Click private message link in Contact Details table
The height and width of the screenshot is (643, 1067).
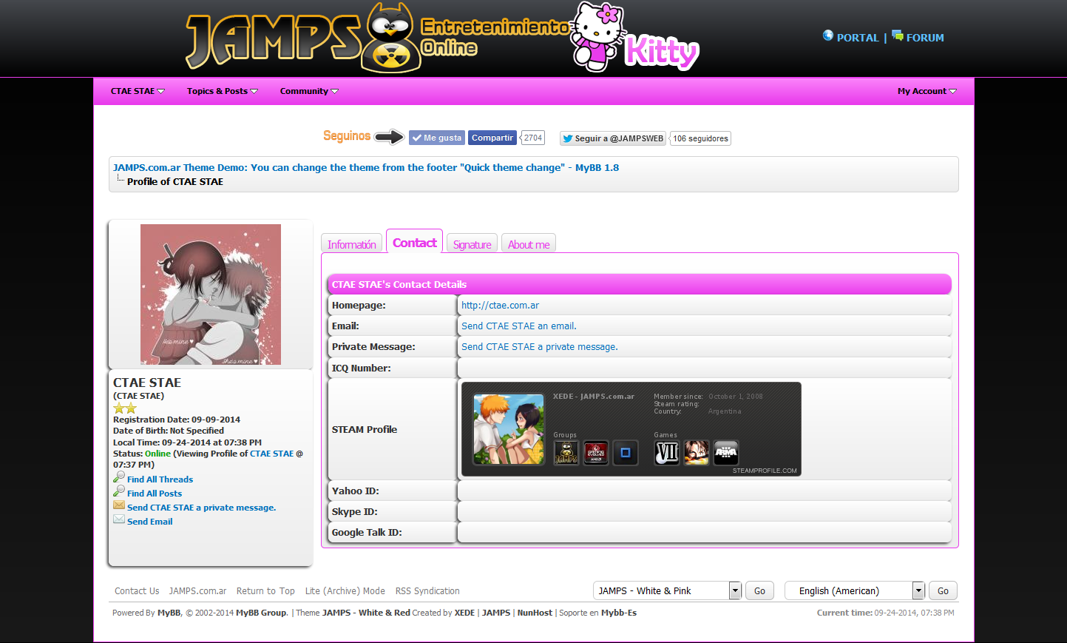tap(540, 347)
